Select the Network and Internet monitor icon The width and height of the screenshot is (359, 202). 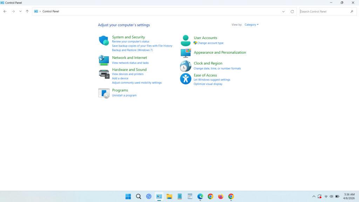pos(104,60)
